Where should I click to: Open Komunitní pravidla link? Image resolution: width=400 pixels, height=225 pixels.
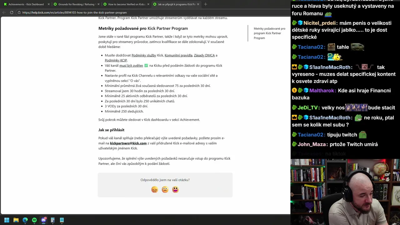click(x=178, y=55)
